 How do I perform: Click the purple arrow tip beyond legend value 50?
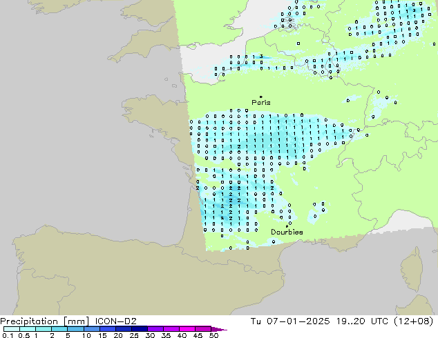[219, 329]
